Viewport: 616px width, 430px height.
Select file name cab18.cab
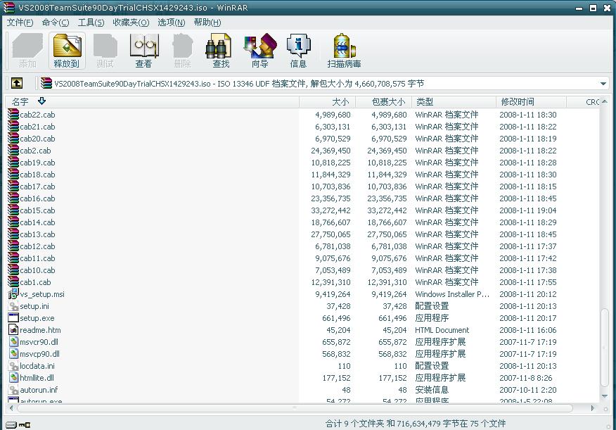pos(37,175)
